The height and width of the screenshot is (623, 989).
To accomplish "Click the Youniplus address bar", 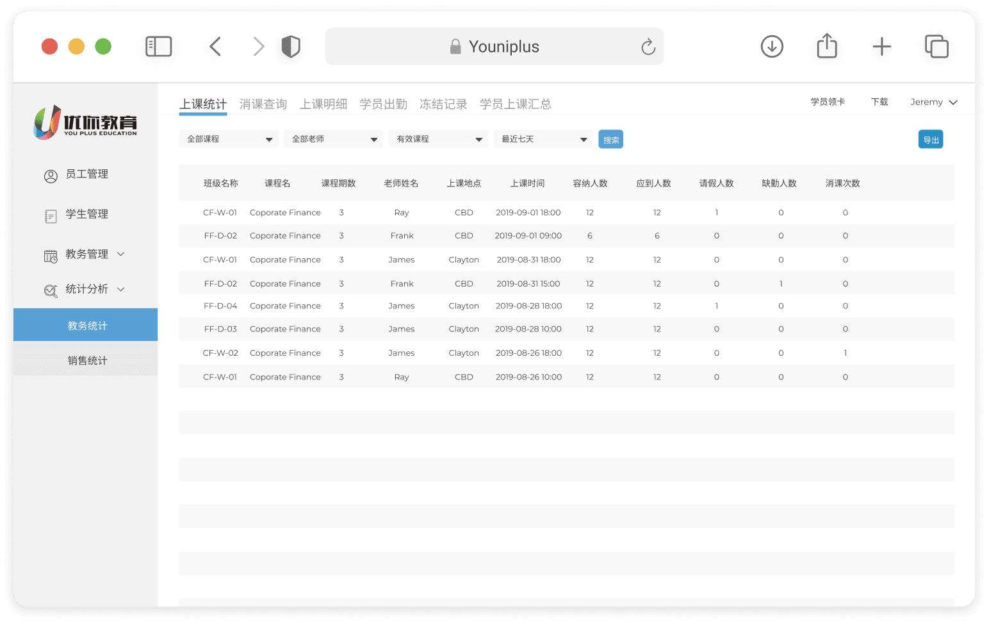I will [x=495, y=46].
